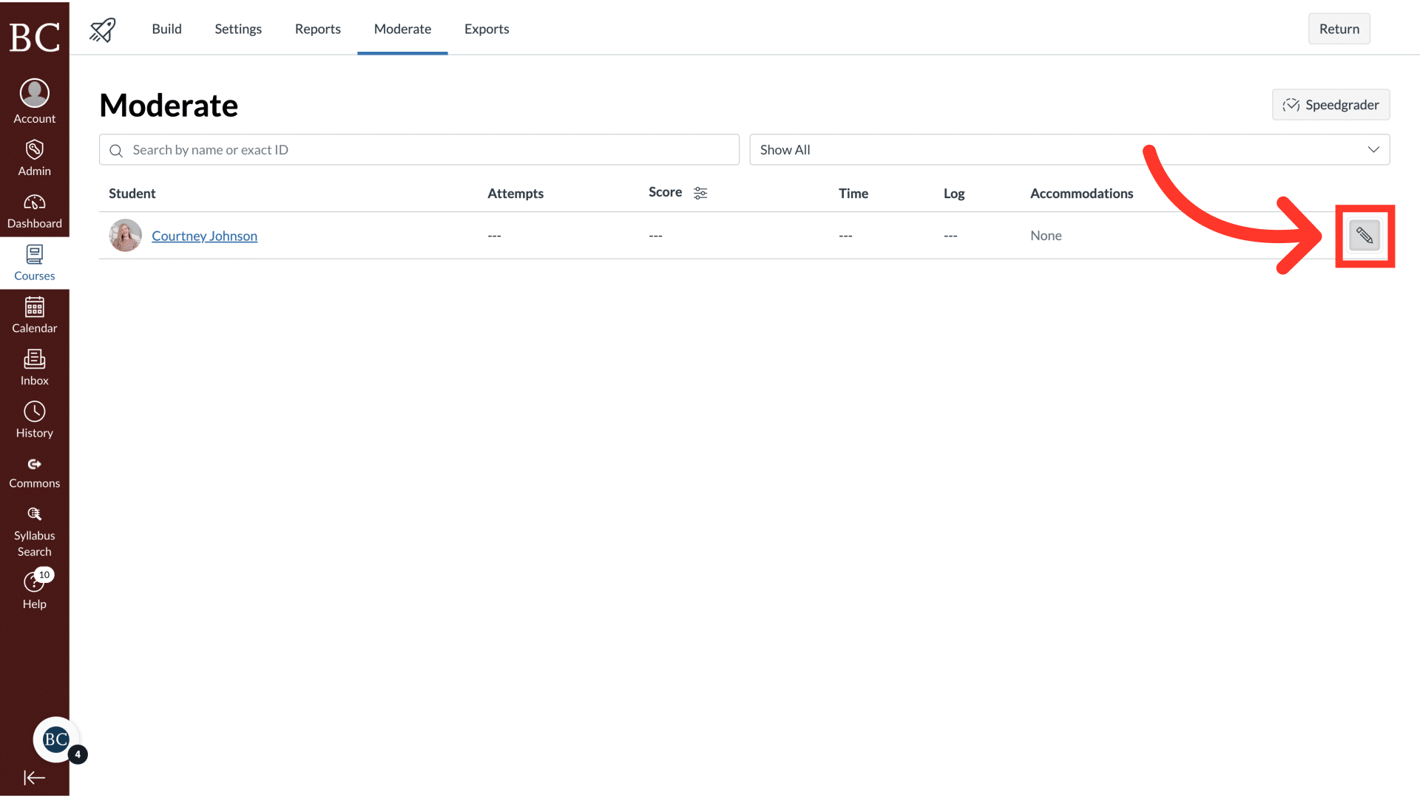This screenshot has height=798, width=1420.
Task: Switch to the Reports tab
Action: [x=317, y=29]
